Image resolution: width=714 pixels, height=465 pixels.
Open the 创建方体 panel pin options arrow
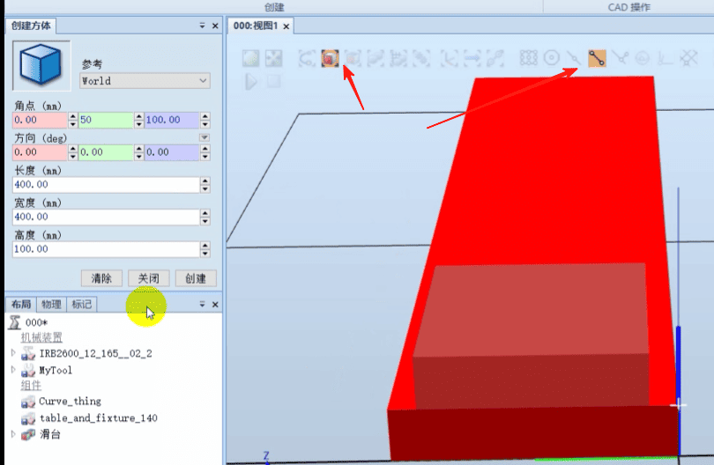click(202, 26)
